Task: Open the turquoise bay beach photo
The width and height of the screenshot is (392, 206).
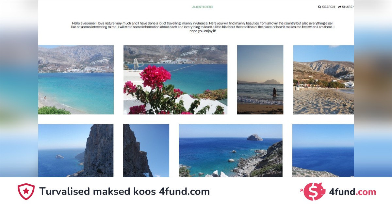Action: point(76,80)
